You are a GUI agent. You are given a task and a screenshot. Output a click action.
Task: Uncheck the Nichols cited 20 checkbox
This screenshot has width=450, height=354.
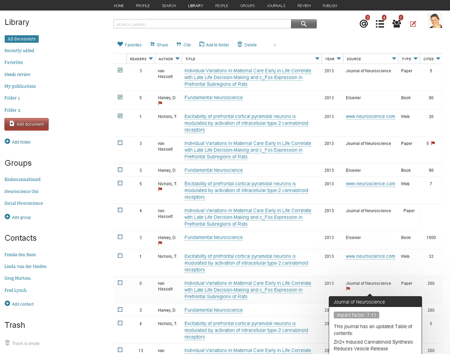point(120,116)
